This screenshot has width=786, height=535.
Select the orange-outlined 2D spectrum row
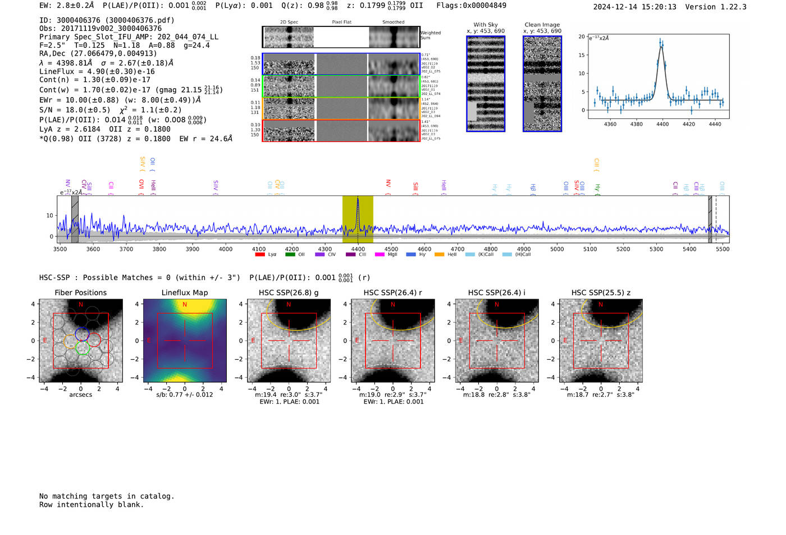point(341,108)
